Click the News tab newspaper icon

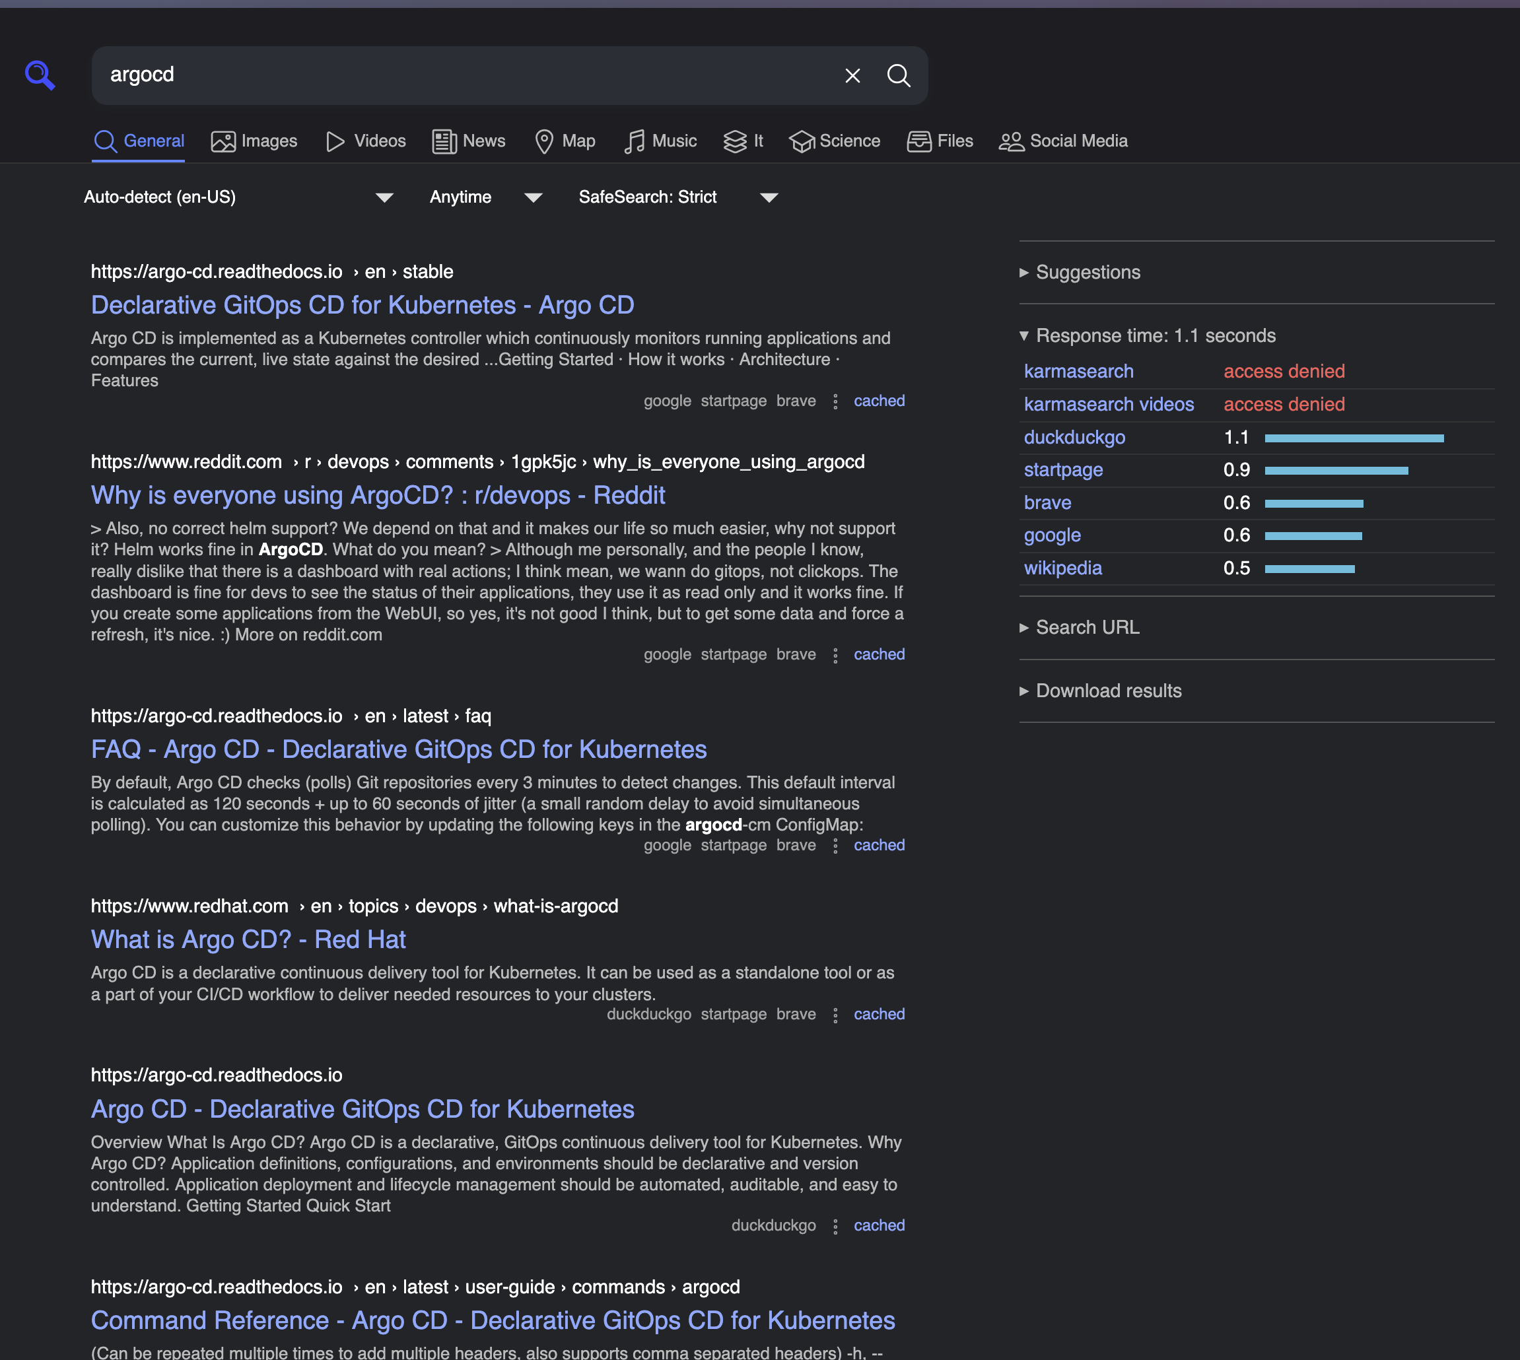(x=444, y=141)
